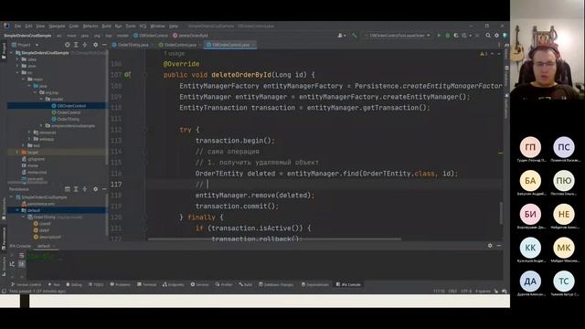The image size is (585, 329).
Task: Open the VCS menu
Action: (143, 27)
